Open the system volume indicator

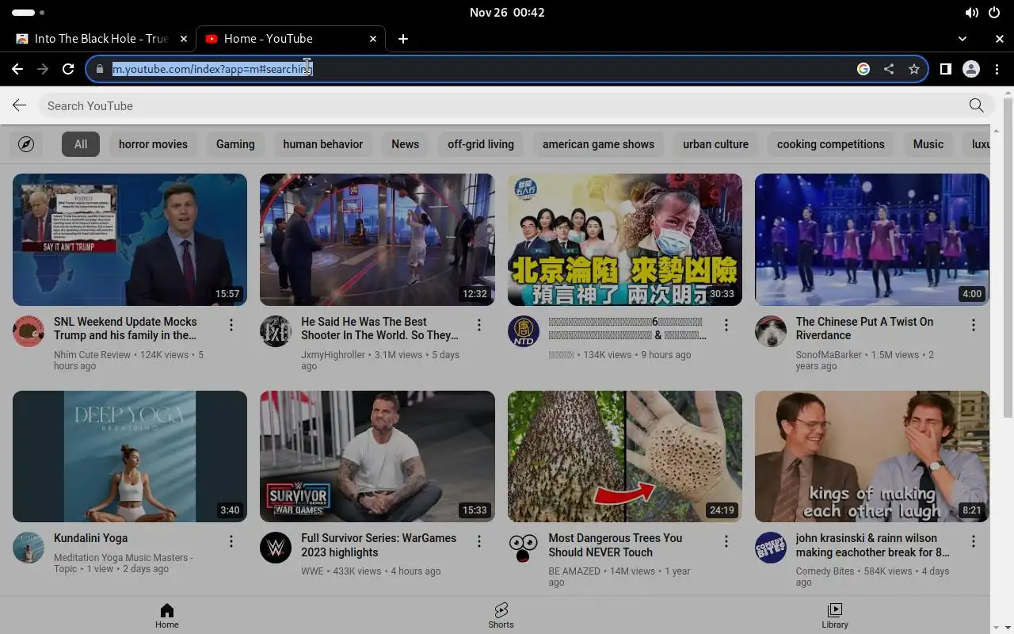[971, 13]
